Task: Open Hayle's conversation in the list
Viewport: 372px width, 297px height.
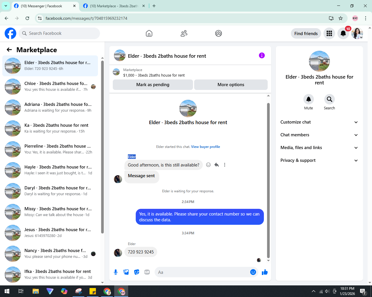Action: (50, 170)
